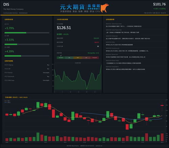Click the checkmark above Strong Buy segment

(x=61, y=55)
